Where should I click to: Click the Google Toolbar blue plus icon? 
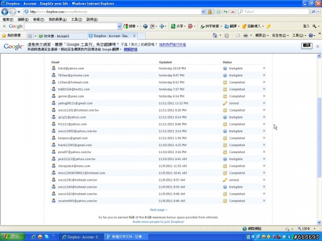162,26
